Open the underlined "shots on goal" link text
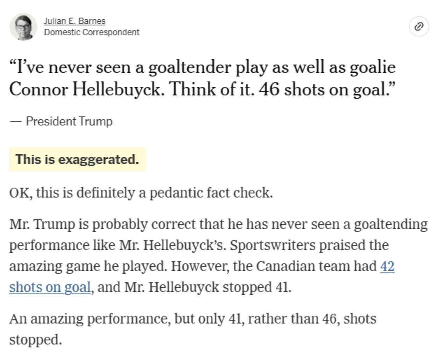Image resolution: width=438 pixels, height=359 pixels. click(x=50, y=287)
